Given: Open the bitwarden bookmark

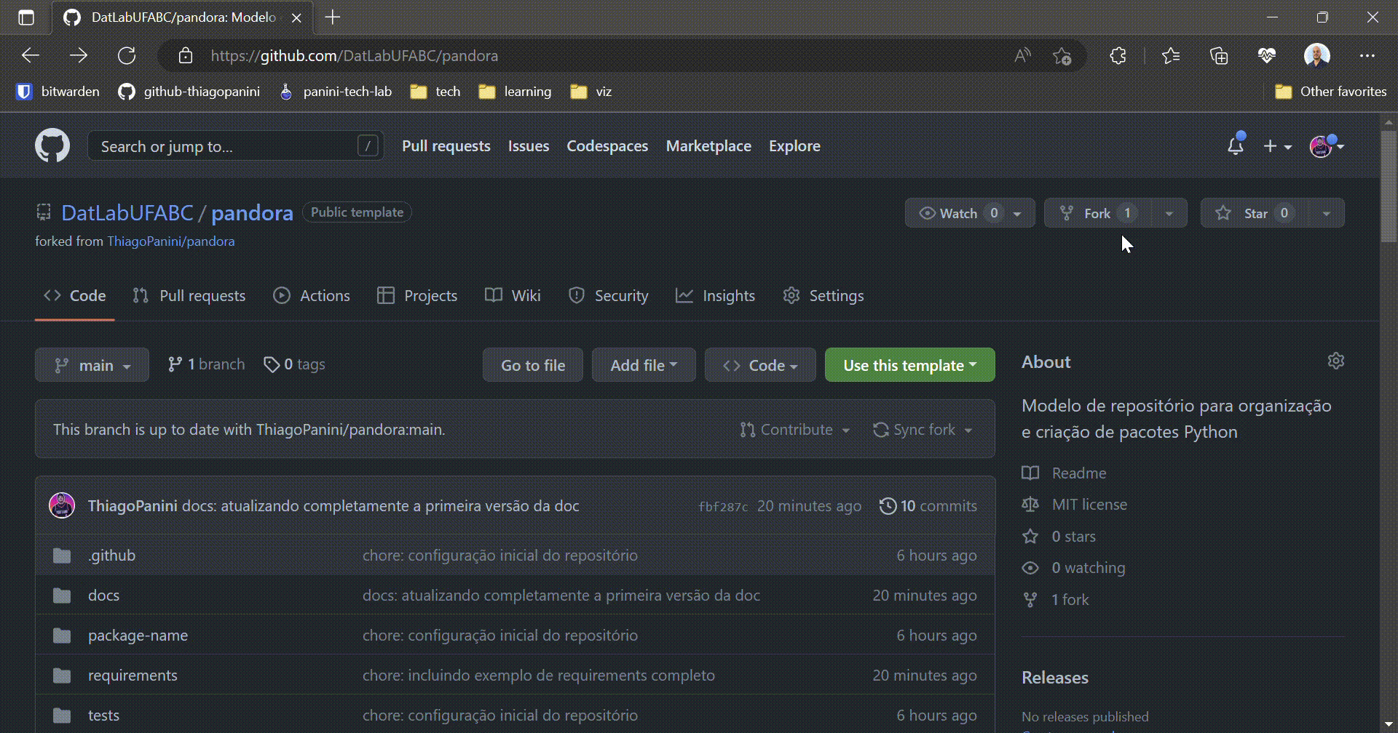Looking at the screenshot, I should pyautogui.click(x=58, y=92).
